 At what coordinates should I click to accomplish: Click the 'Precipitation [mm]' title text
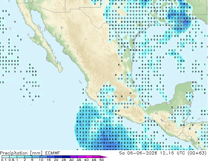[21, 153]
